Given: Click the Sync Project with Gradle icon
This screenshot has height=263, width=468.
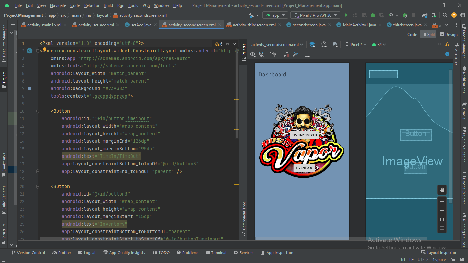Looking at the screenshot, I should click(425, 15).
